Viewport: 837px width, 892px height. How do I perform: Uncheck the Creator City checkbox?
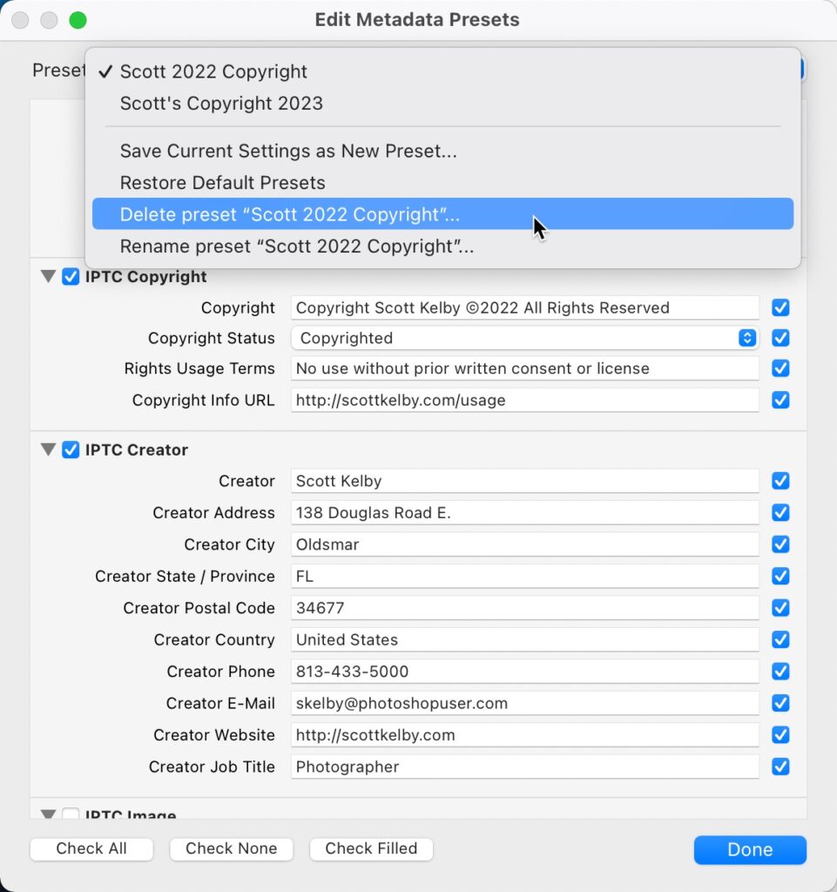780,544
